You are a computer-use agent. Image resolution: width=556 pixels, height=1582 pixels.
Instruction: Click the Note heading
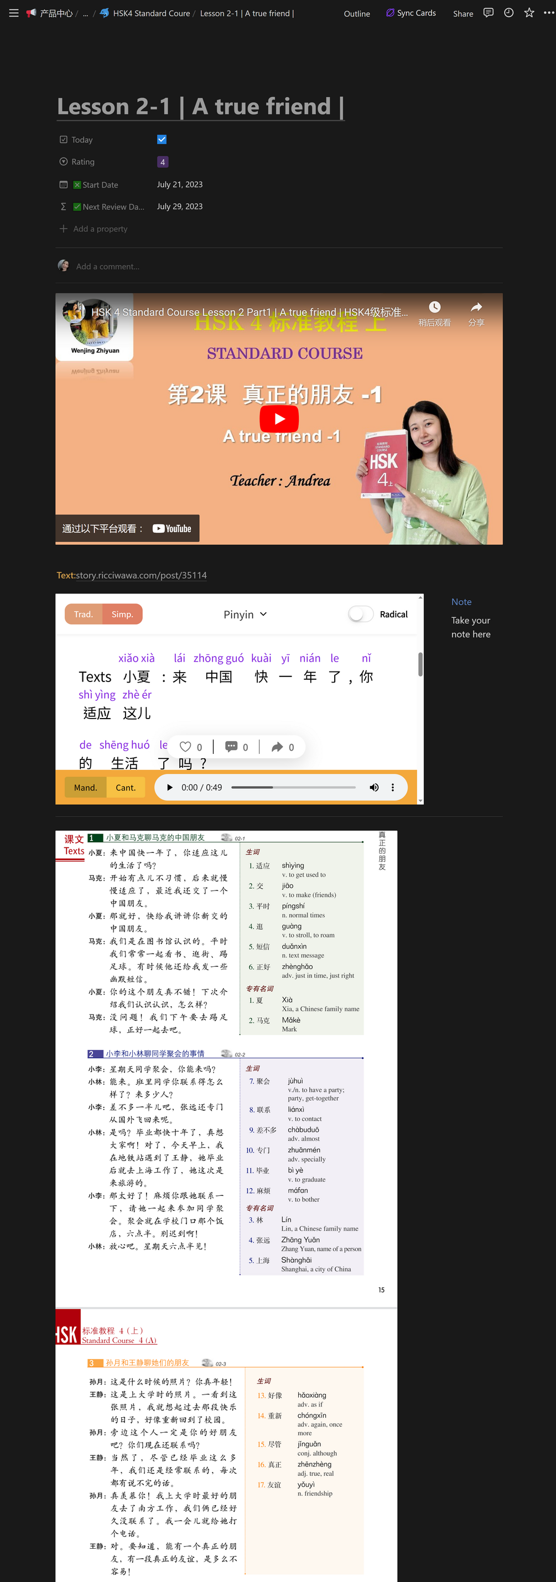click(461, 602)
